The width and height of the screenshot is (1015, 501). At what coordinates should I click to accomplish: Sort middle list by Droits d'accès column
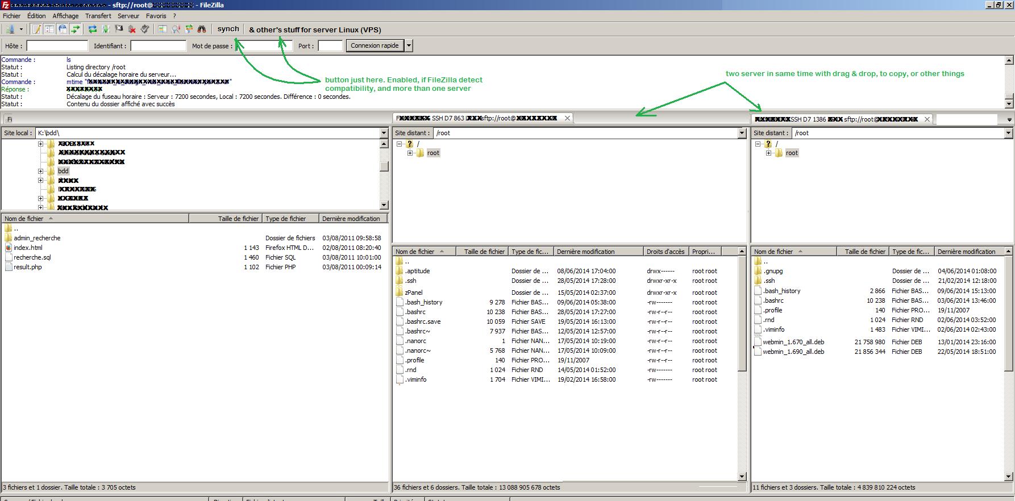[666, 252]
